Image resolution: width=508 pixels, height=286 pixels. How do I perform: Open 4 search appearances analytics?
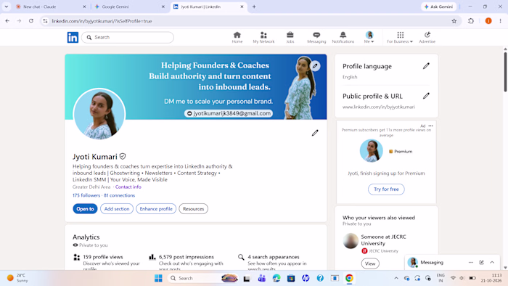(274, 257)
